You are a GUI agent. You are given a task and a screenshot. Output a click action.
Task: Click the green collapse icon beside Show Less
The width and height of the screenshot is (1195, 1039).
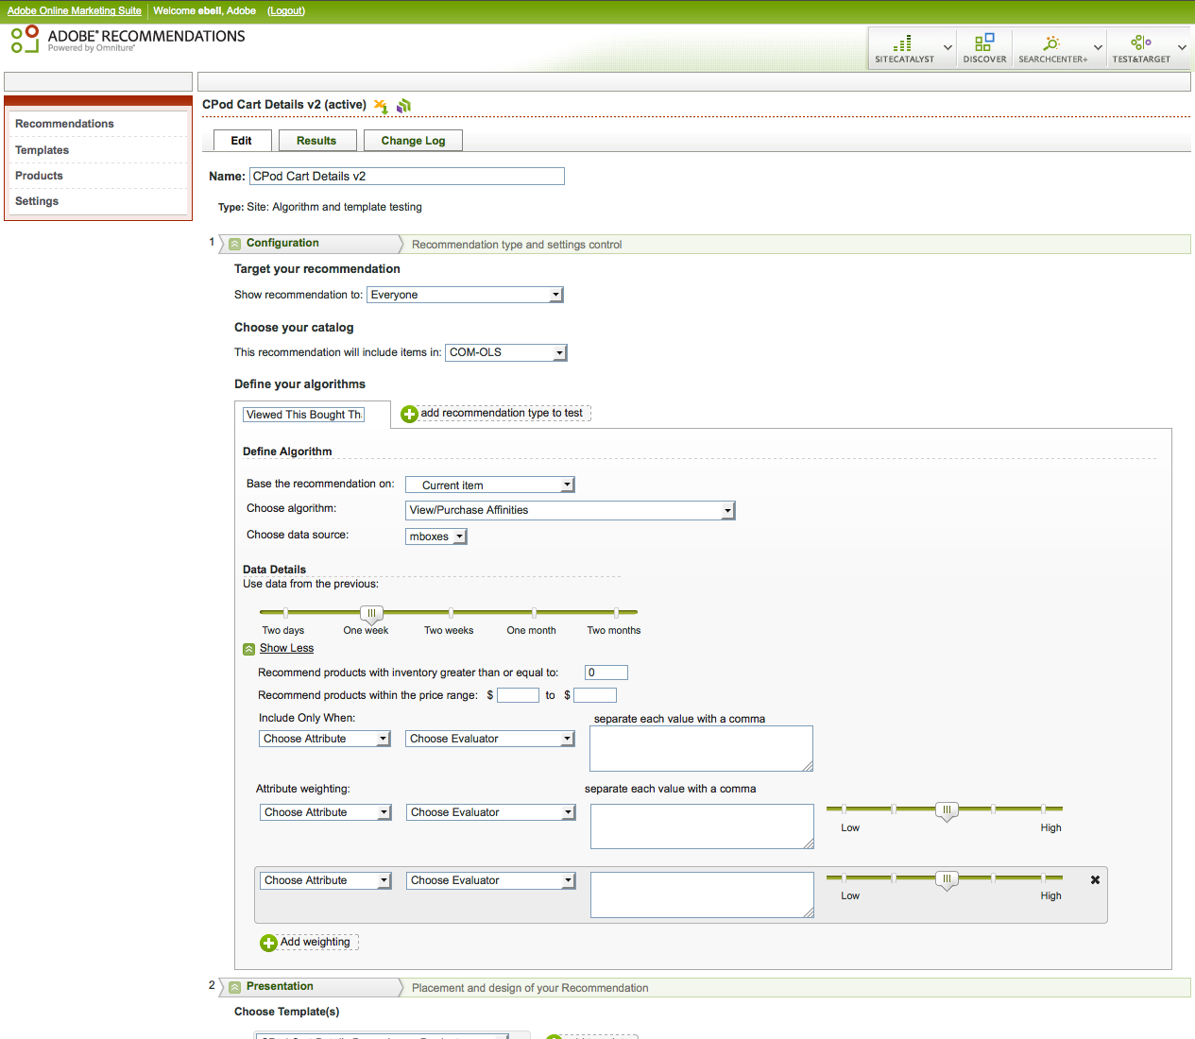248,649
